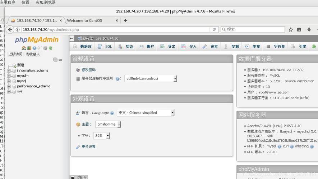Expand the sys database node
Viewport: 318px width, 179px height.
pos(9,92)
